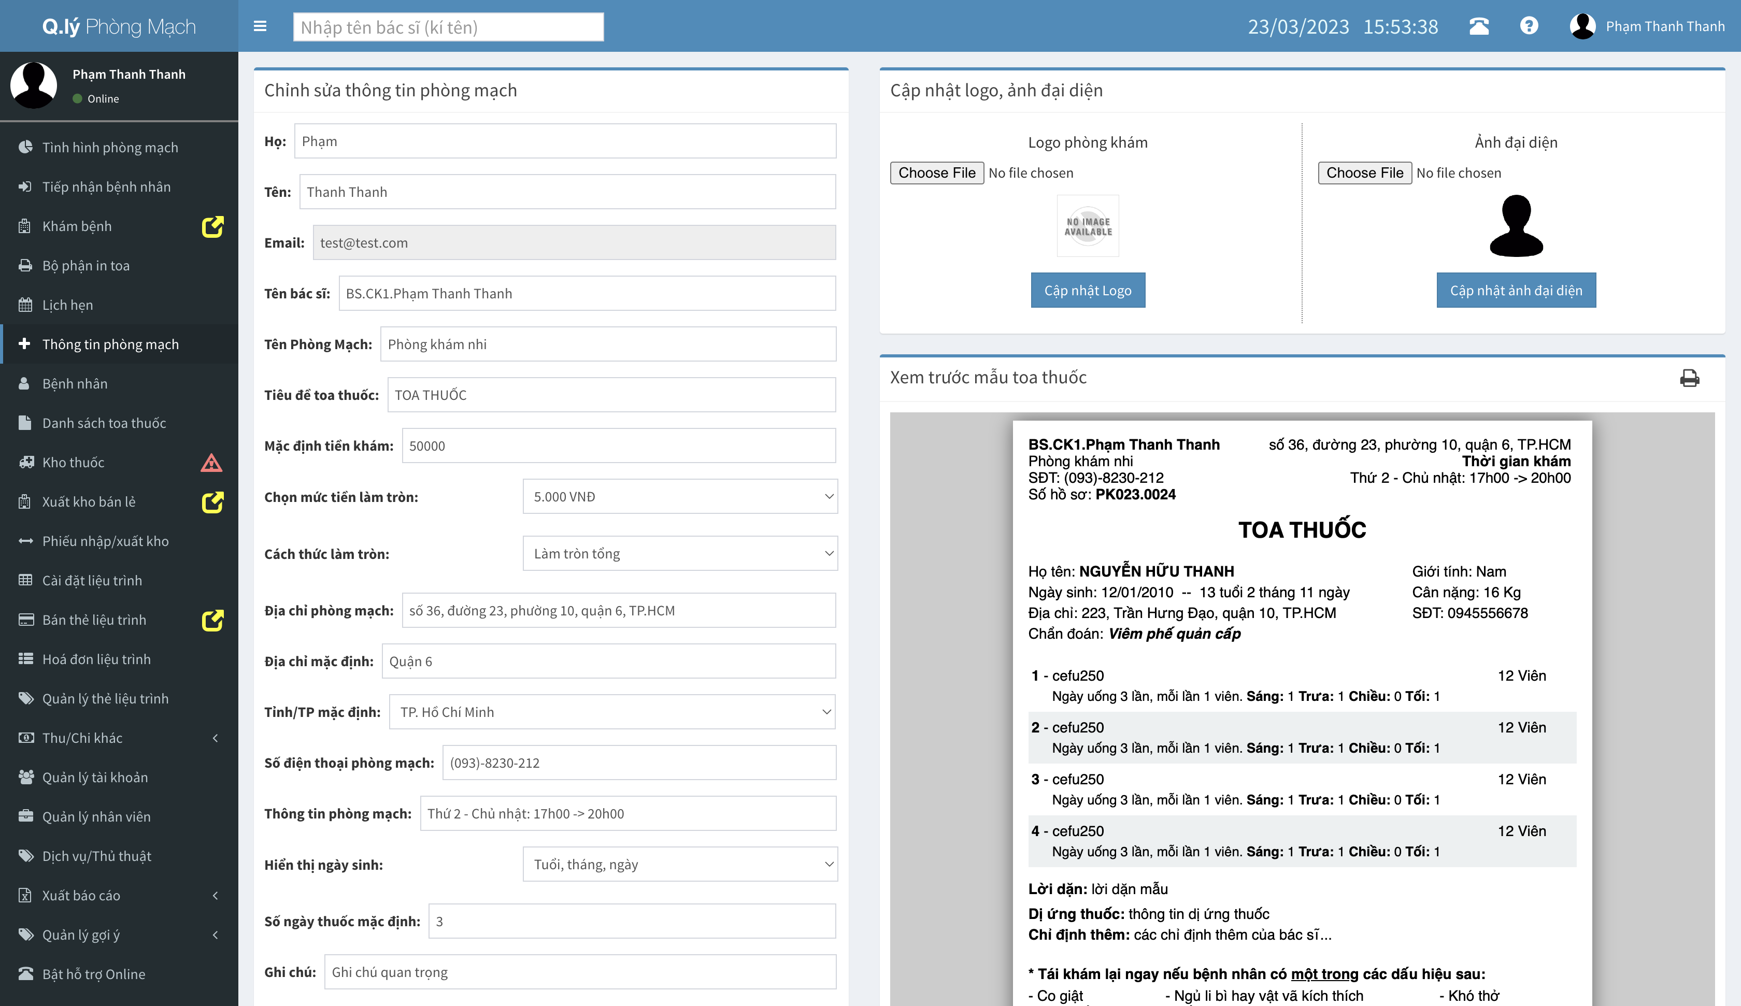Expand the Xuất báo cáo submenu
1741x1006 pixels.
(119, 896)
